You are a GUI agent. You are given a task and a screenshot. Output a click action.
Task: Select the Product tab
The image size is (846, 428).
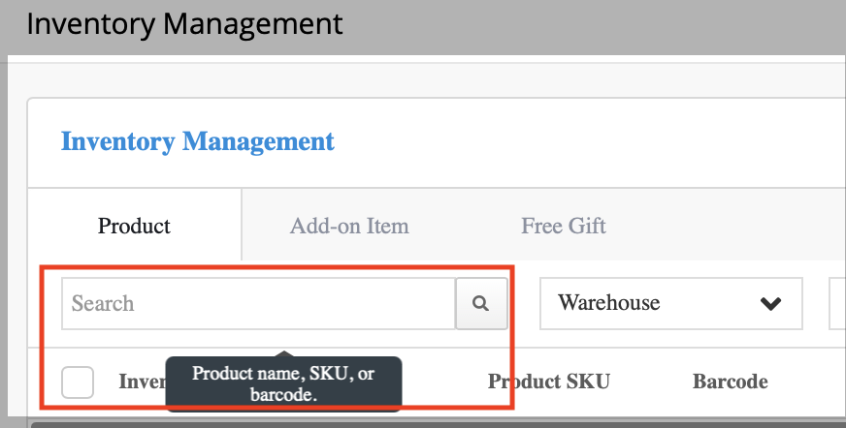tap(134, 226)
